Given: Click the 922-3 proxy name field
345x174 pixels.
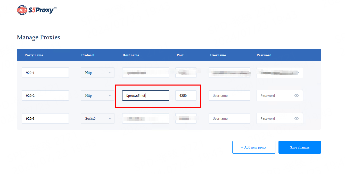Looking at the screenshot, I should click(45, 118).
